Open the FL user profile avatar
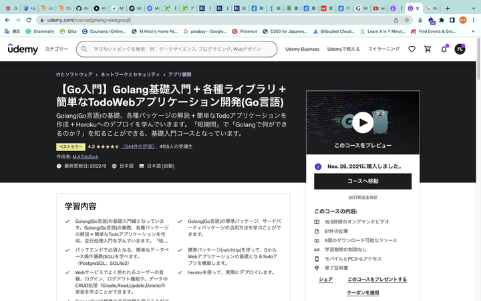Screen dimensions: 481x301 (x=460, y=49)
